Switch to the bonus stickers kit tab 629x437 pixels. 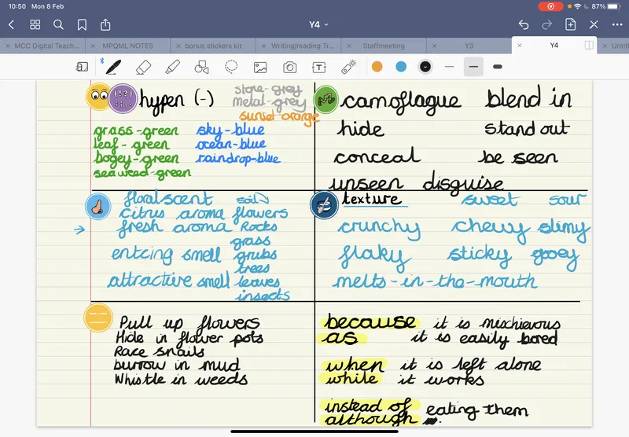click(x=213, y=46)
